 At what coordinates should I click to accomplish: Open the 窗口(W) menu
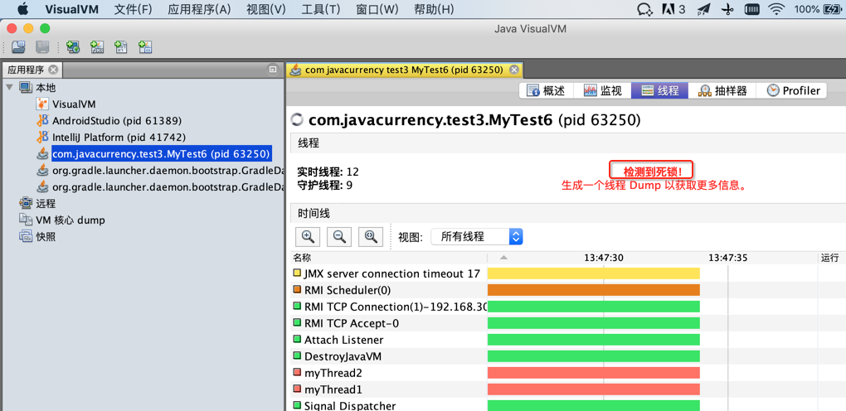(377, 9)
